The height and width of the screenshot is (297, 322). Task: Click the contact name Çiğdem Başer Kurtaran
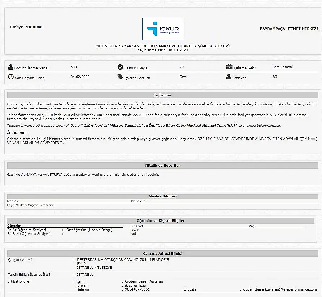(144, 281)
